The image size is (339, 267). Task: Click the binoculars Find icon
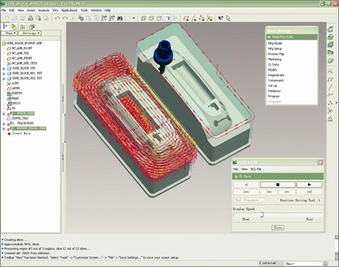pos(119,18)
